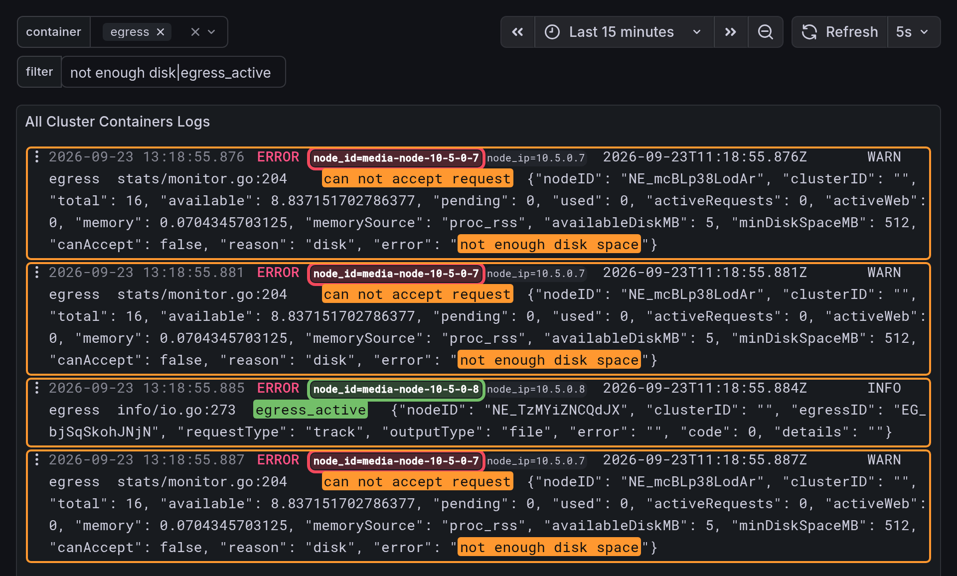
Task: Click 'not enough disk space' in the 13:18:55.881 log
Action: tap(549, 360)
